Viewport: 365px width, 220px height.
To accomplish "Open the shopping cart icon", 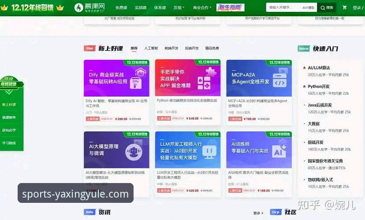I will click(345, 7).
